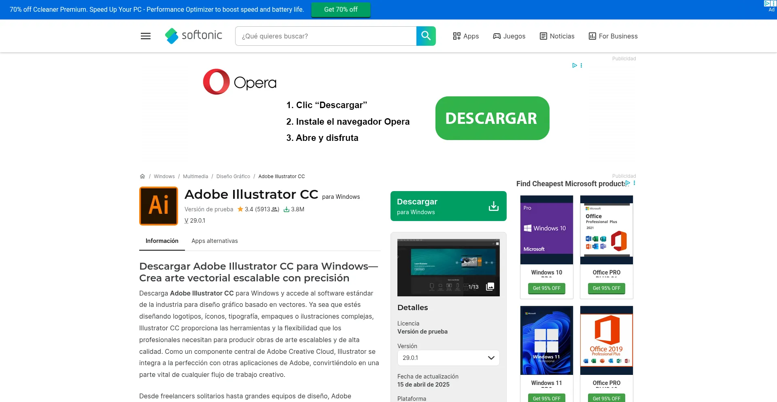Viewport: 777px width, 402px height.
Task: Open the hamburger menu icon
Action: pos(146,36)
